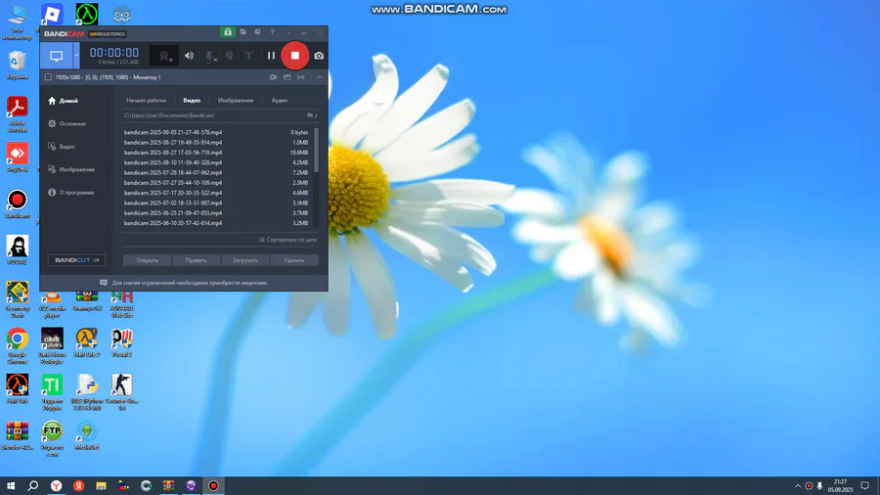Select the Counter-Strike 1.6 desktop icon
Image resolution: width=880 pixels, height=495 pixels.
point(122,392)
